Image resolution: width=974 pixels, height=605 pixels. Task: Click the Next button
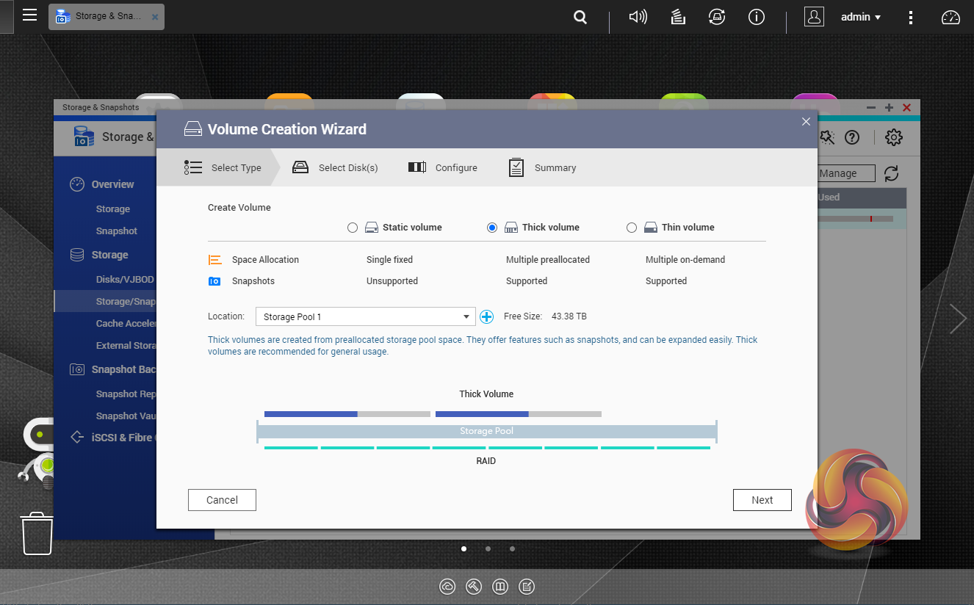click(x=762, y=500)
